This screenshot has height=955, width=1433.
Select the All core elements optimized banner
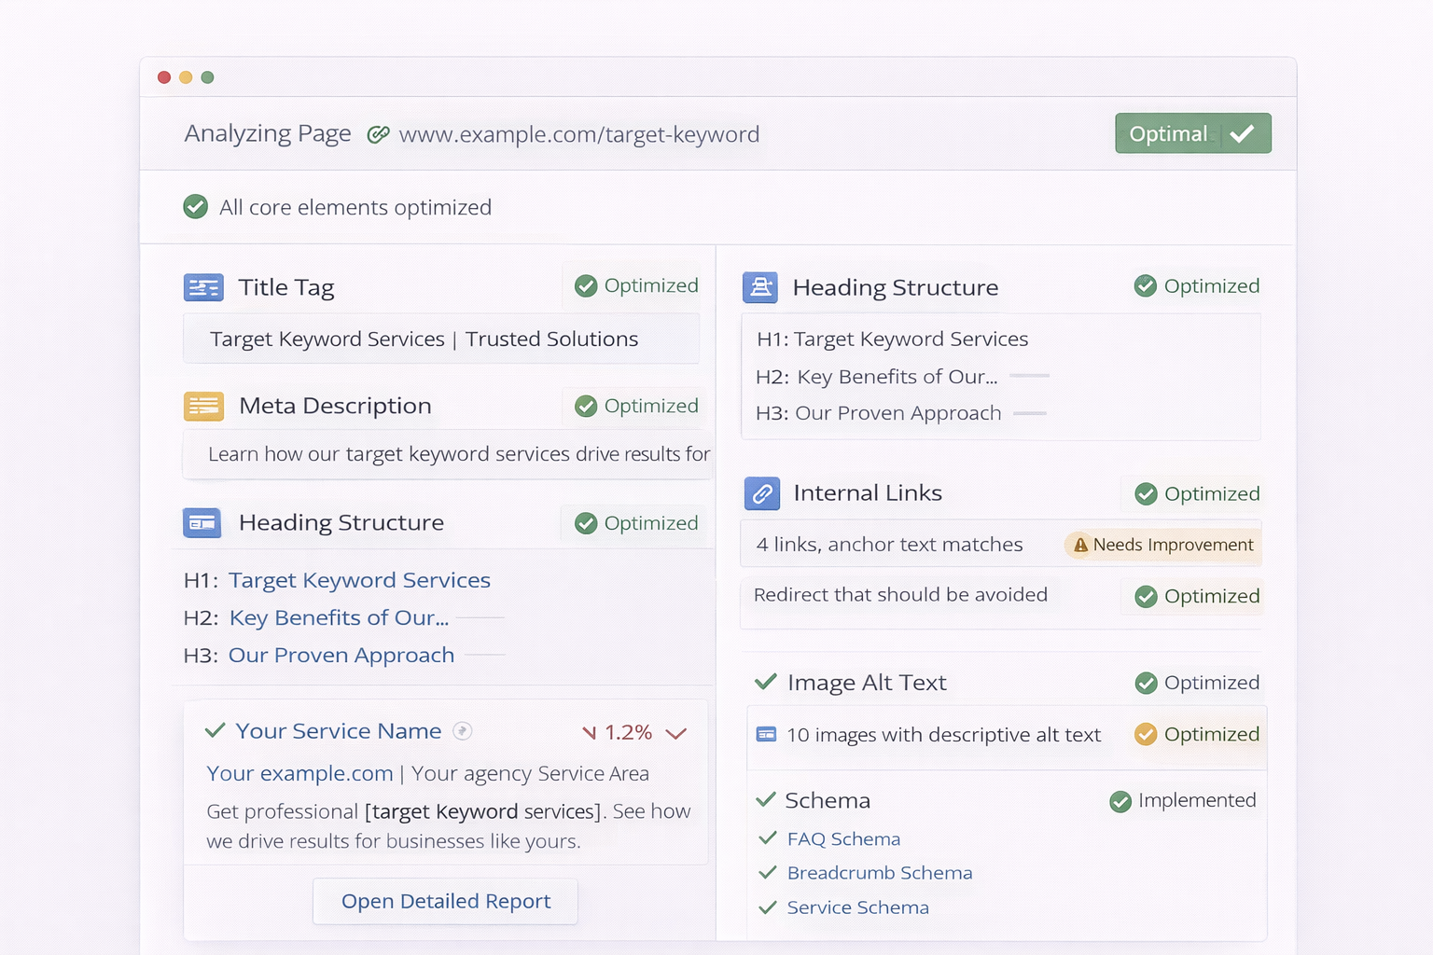337,207
